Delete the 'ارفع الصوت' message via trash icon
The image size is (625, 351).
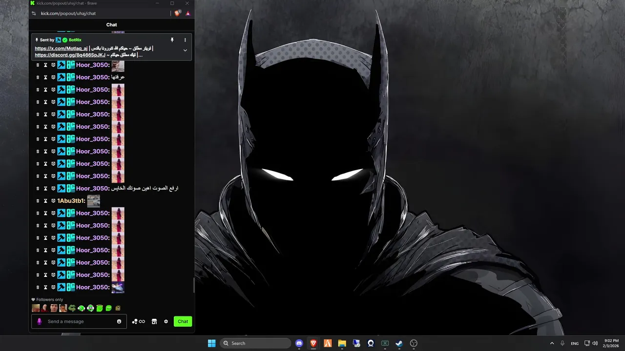point(38,189)
